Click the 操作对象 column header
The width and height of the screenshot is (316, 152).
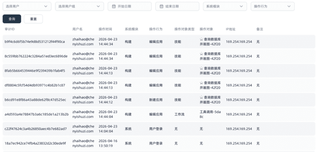click(x=206, y=29)
